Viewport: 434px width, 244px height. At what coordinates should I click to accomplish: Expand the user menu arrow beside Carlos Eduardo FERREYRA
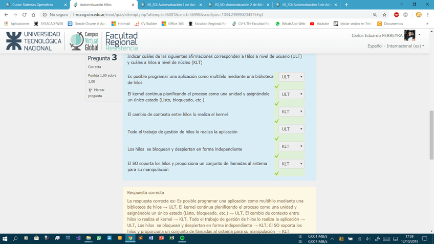coord(419,35)
